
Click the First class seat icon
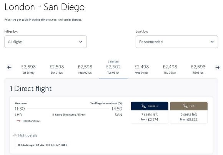point(185,106)
